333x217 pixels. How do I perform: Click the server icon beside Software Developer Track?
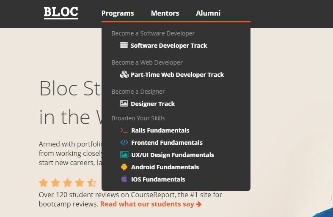click(124, 45)
